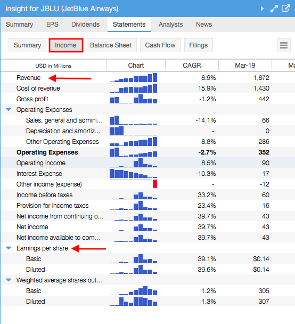Click the Sales, general and admini... row
The height and width of the screenshot is (324, 295).
(147, 120)
